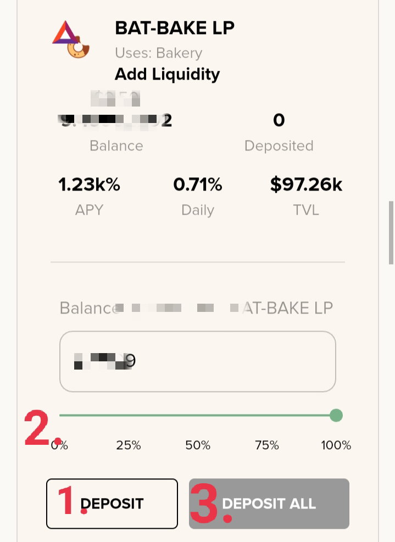Click the Deposited amount of 0
395x542 pixels.
point(279,120)
